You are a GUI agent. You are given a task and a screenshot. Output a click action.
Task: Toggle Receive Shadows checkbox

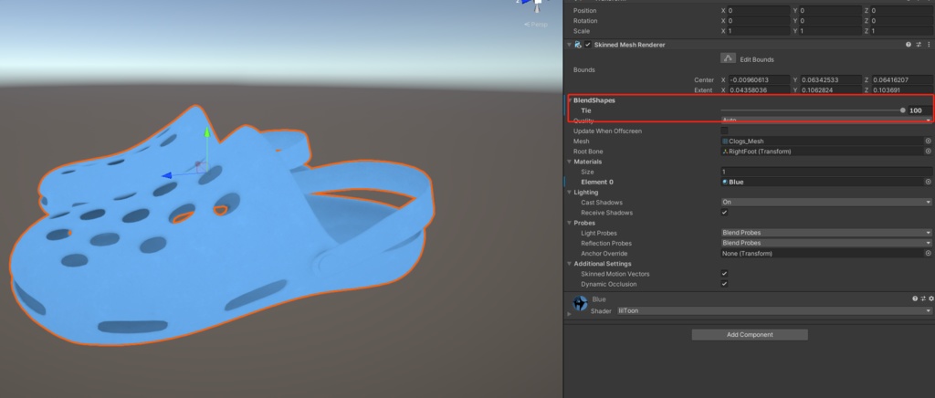click(x=724, y=213)
